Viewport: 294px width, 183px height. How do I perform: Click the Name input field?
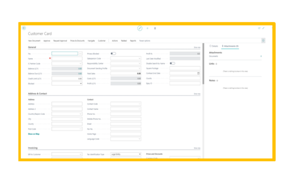67,59
